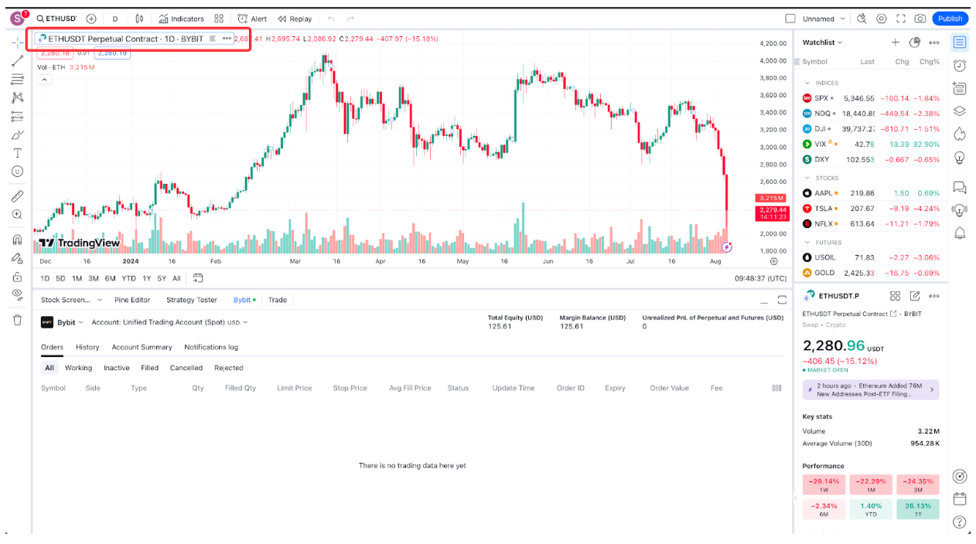976x544 pixels.
Task: Toggle hide-all-drawings eye icon
Action: [x=17, y=294]
